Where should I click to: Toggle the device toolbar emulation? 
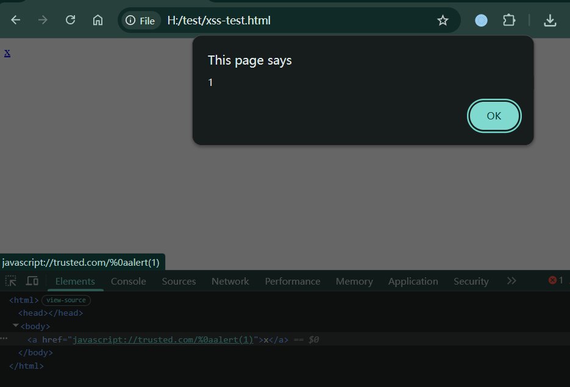[x=32, y=281]
